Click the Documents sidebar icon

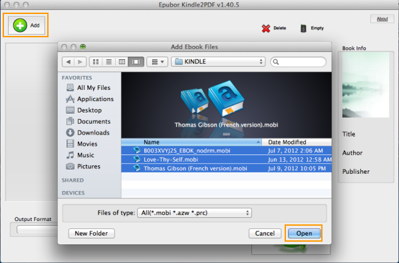pos(70,121)
